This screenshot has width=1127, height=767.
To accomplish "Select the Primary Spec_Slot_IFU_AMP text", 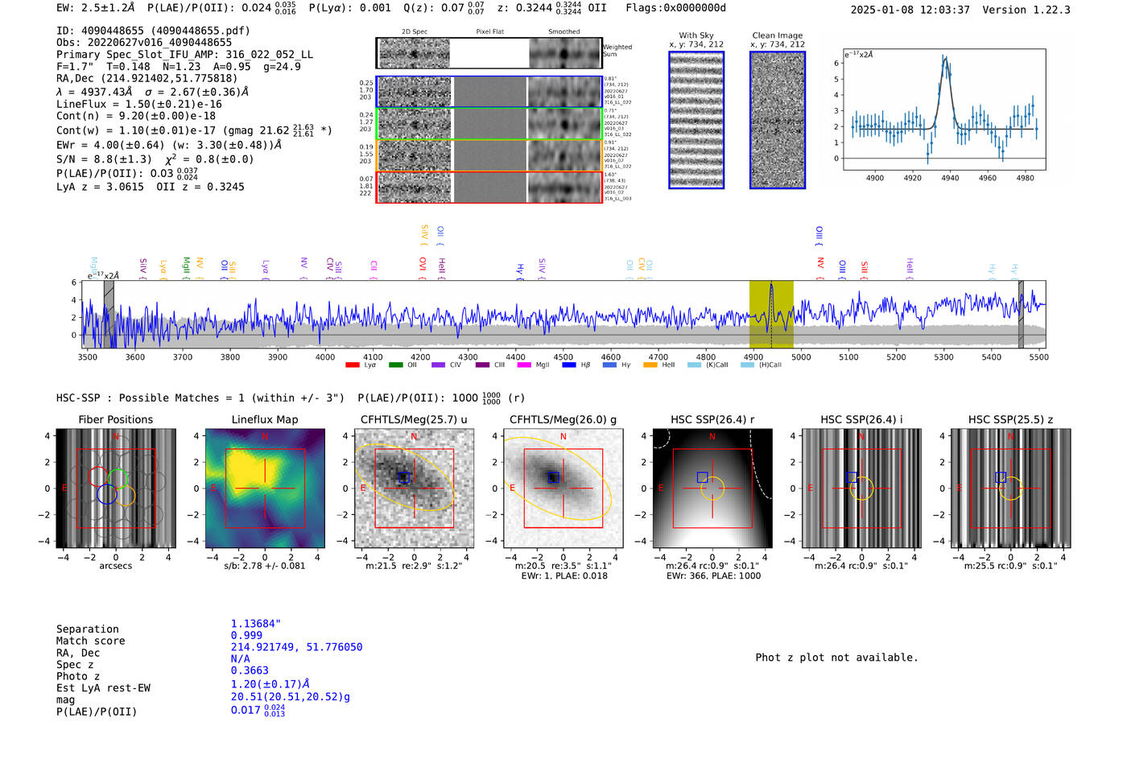I will tap(184, 55).
